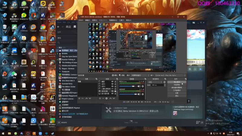Open the 文件(F) menu
Viewport: 242px width, 136px height.
point(81,20)
